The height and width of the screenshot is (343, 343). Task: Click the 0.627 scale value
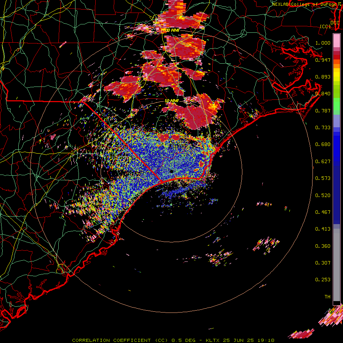323,162
